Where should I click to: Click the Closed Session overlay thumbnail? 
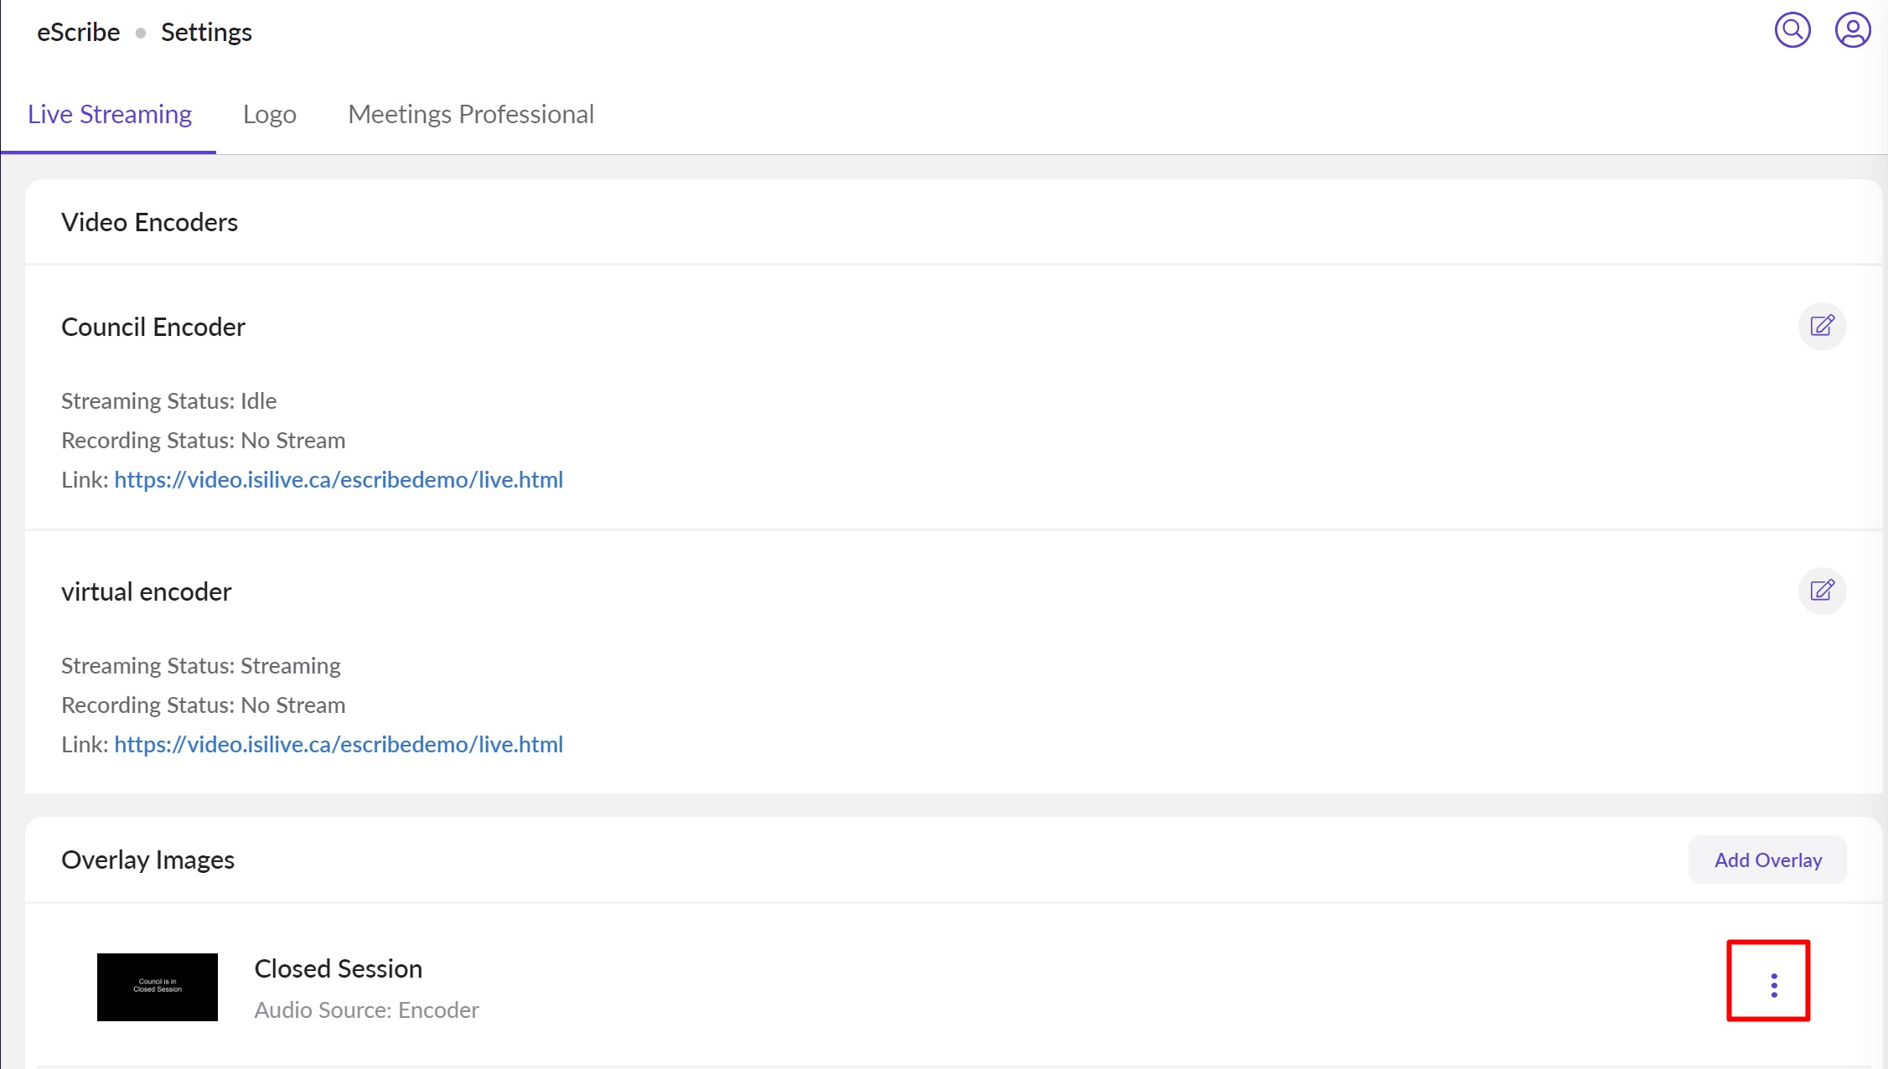click(x=158, y=987)
